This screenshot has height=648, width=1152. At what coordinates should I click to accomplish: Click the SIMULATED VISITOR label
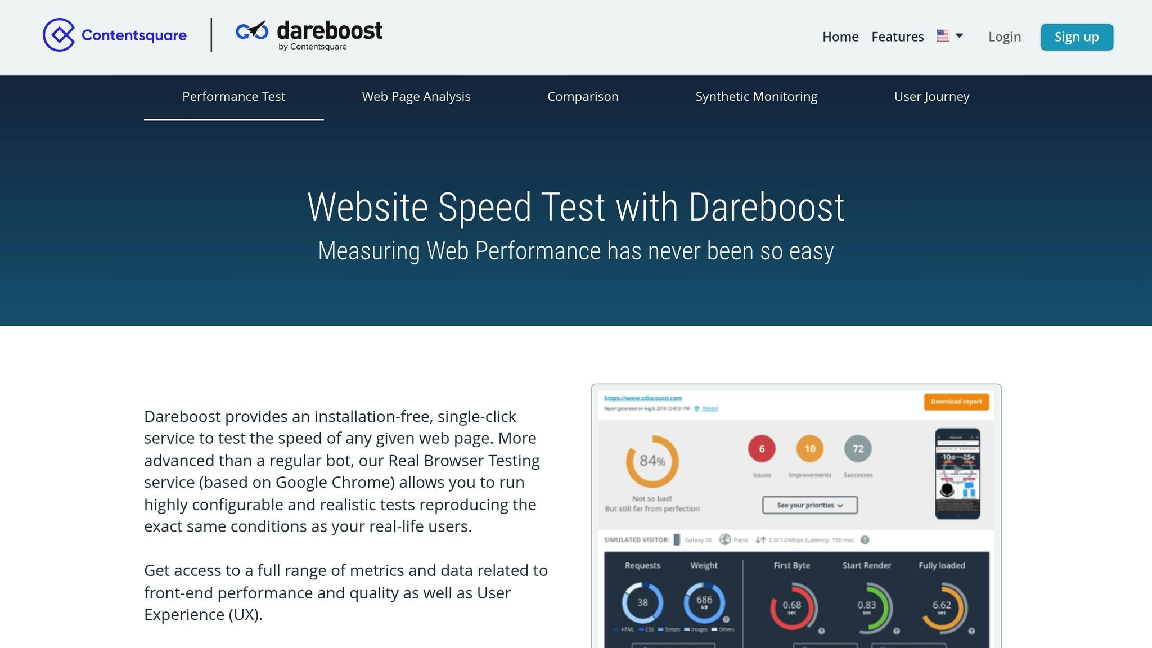pyautogui.click(x=637, y=540)
